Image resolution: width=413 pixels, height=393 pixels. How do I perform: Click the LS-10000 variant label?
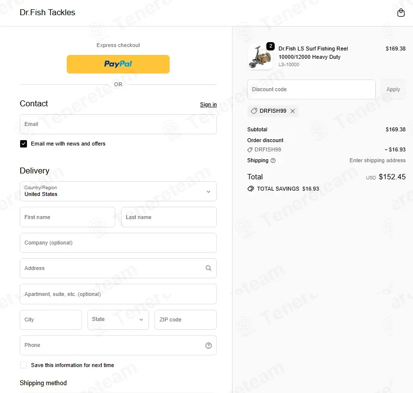(289, 65)
